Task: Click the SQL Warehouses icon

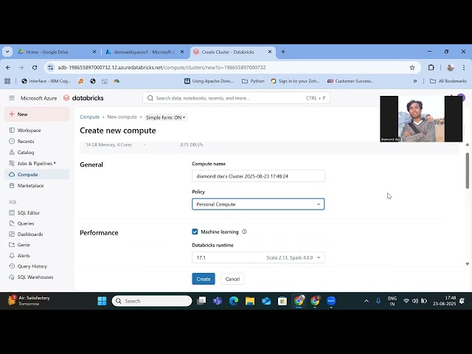Action: tap(12, 277)
